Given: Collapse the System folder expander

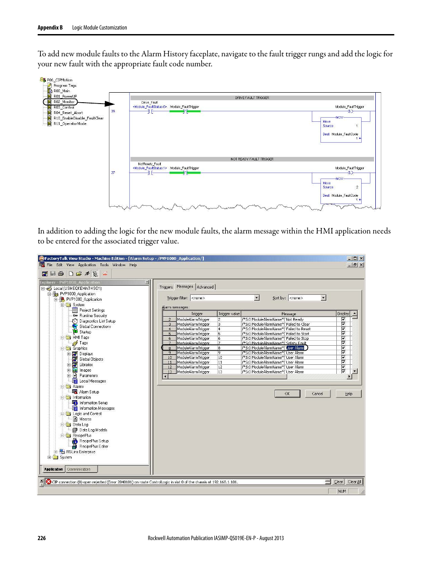Looking at the screenshot, I should point(62,305).
